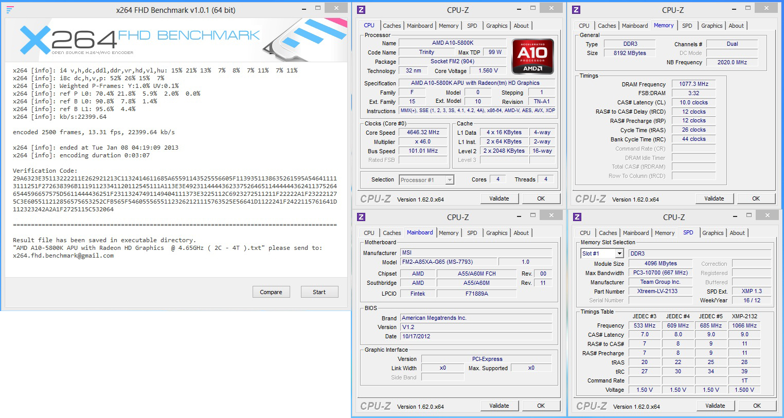Open About tab in the CPU-Z processor window
Screen dimensions: 784x418
521,26
